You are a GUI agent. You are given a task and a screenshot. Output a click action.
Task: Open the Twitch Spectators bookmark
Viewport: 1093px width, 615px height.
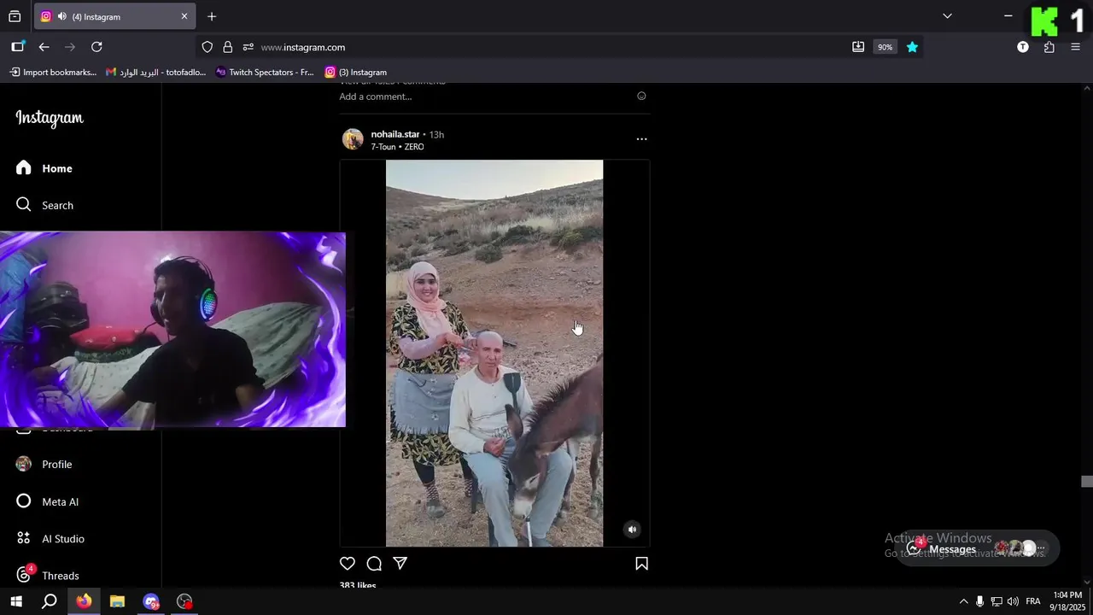(265, 73)
